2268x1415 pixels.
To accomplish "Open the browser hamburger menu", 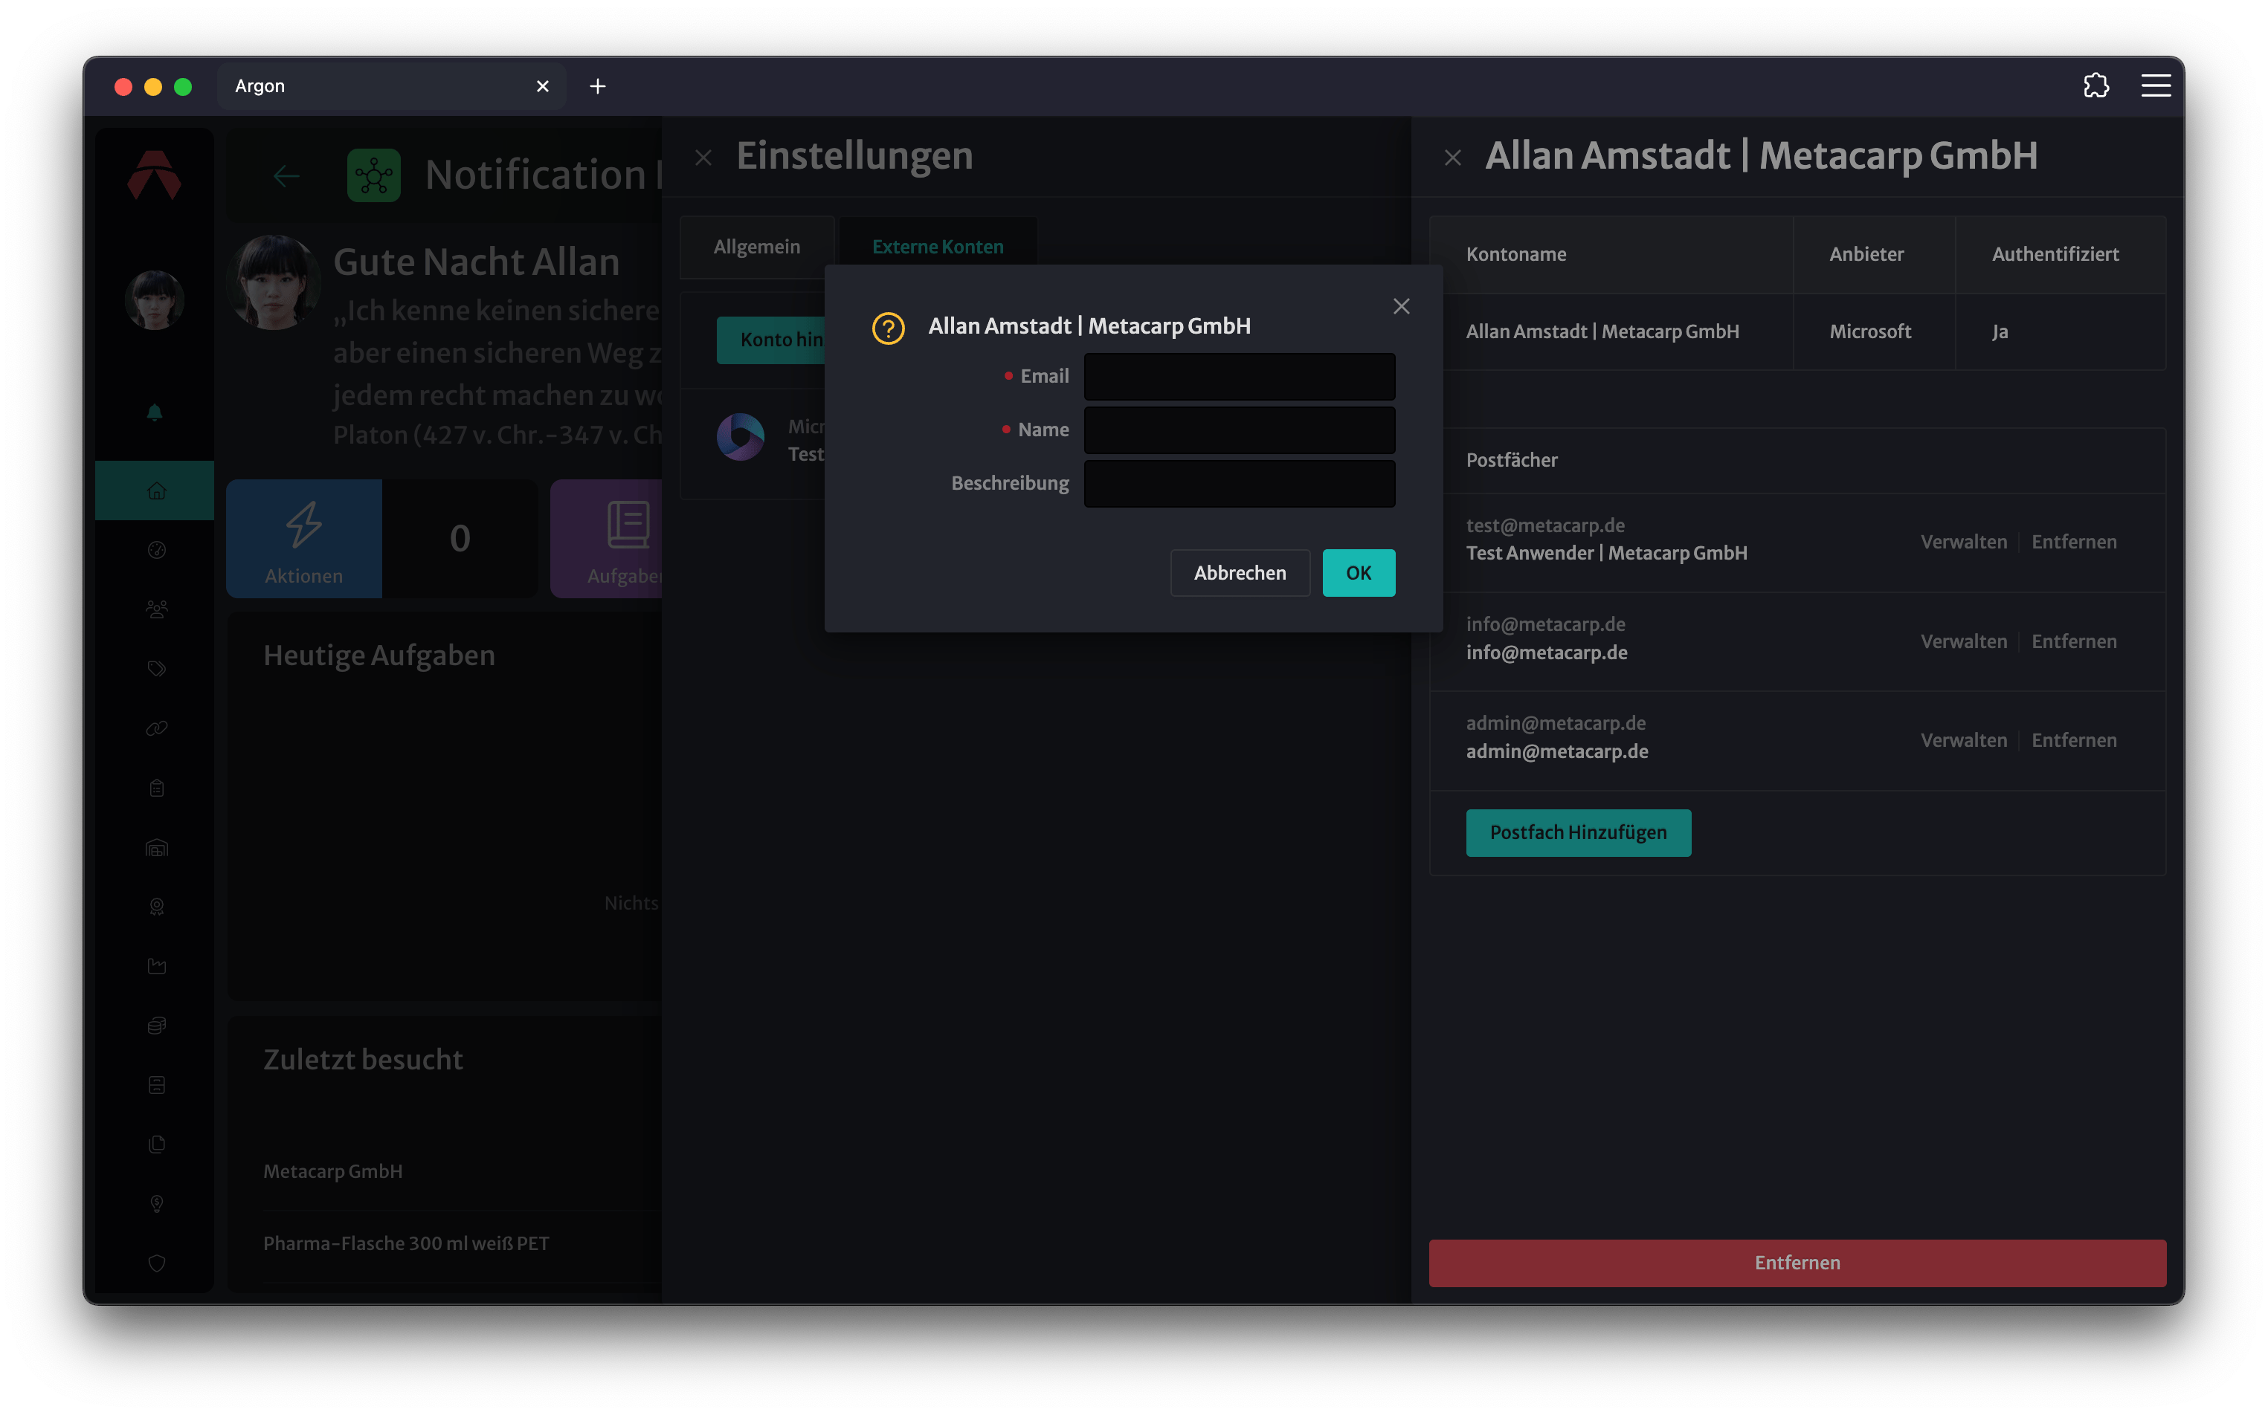I will (2156, 86).
